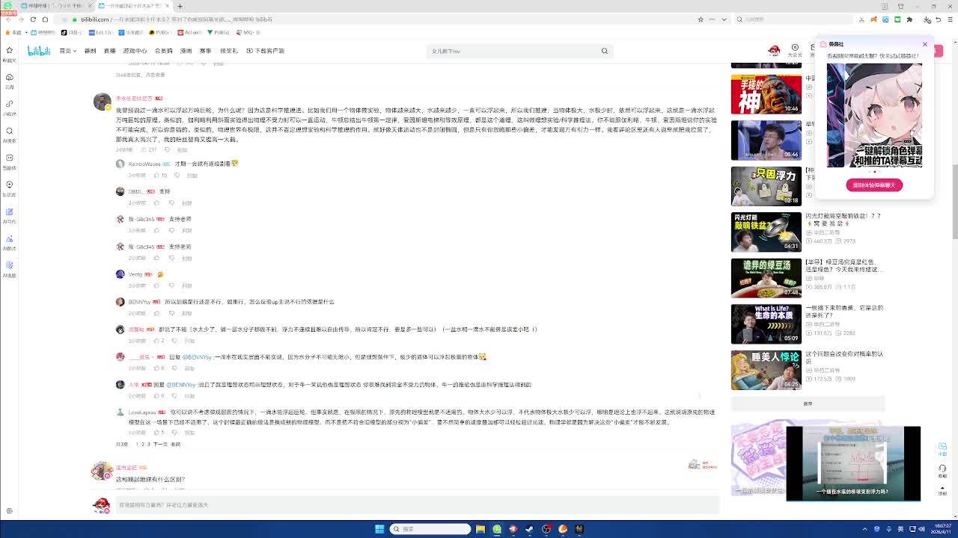Dislike the DBDL comment reply

point(171,203)
